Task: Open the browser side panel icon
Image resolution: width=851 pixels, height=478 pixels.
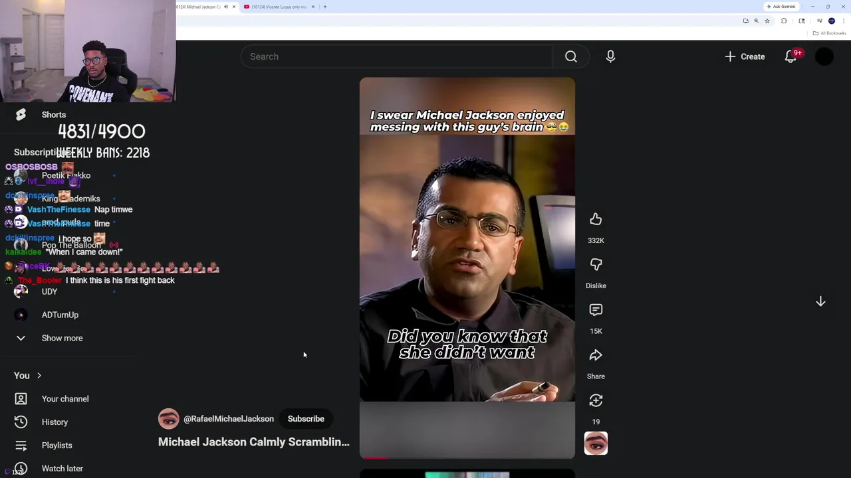Action: (x=802, y=21)
